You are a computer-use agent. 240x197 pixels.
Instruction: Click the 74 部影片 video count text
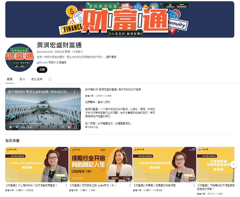click(x=77, y=52)
